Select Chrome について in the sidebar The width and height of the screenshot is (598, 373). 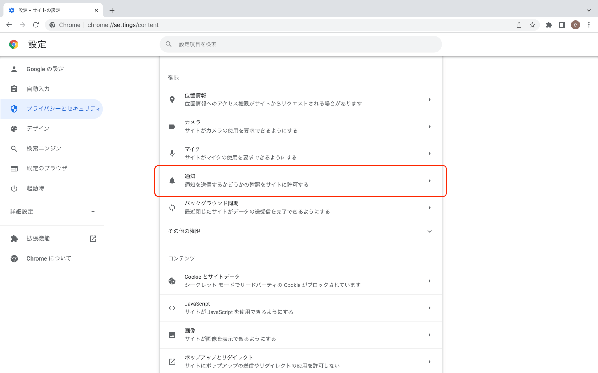coord(48,258)
